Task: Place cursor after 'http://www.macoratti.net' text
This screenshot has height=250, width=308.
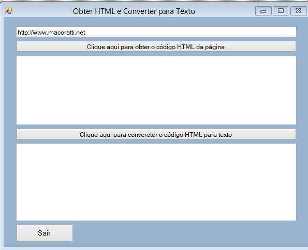Action: (x=85, y=33)
